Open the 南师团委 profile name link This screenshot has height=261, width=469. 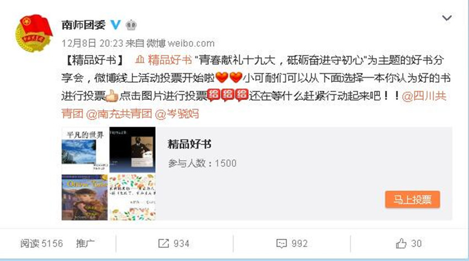pyautogui.click(x=83, y=25)
